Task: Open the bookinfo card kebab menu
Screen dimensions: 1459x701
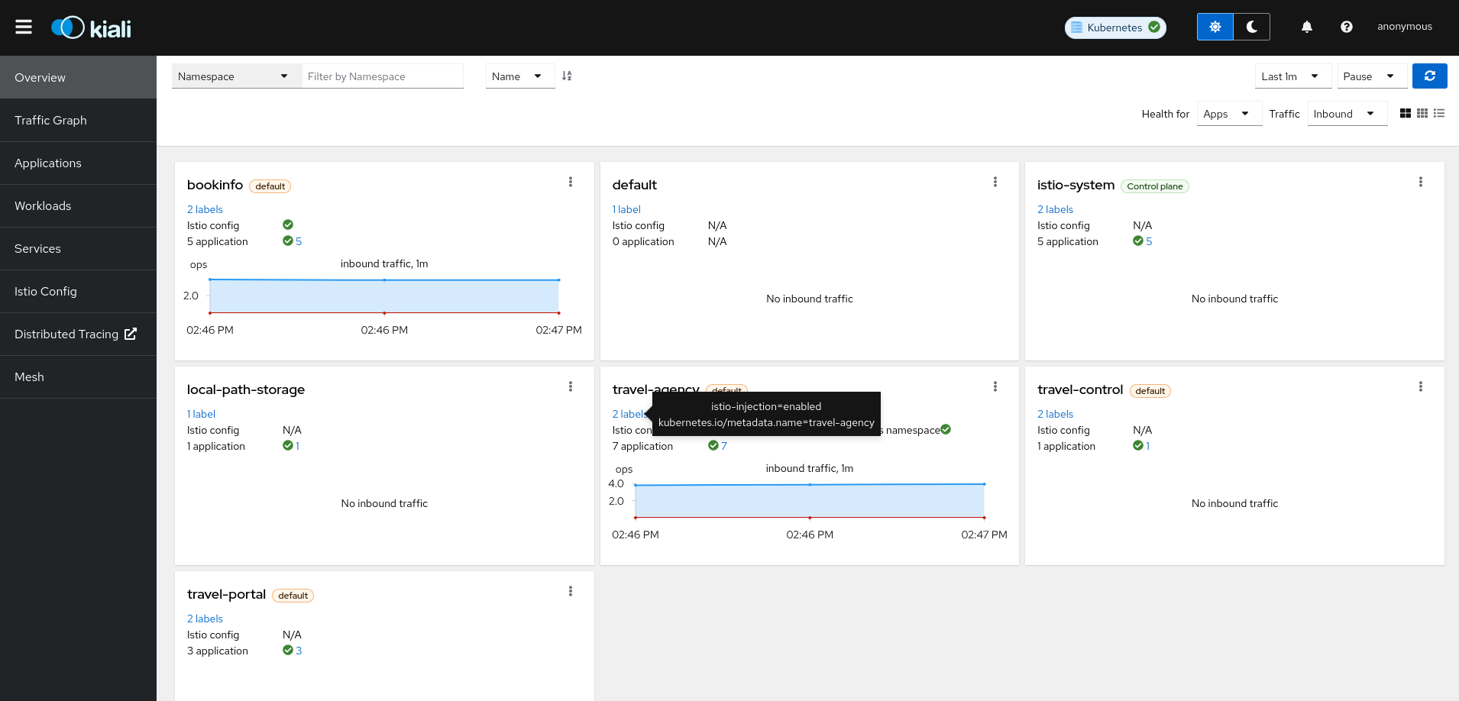Action: (570, 182)
